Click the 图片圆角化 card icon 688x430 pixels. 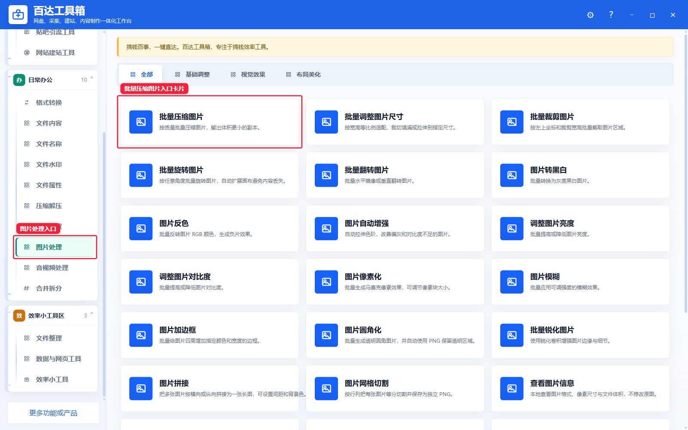pos(326,335)
